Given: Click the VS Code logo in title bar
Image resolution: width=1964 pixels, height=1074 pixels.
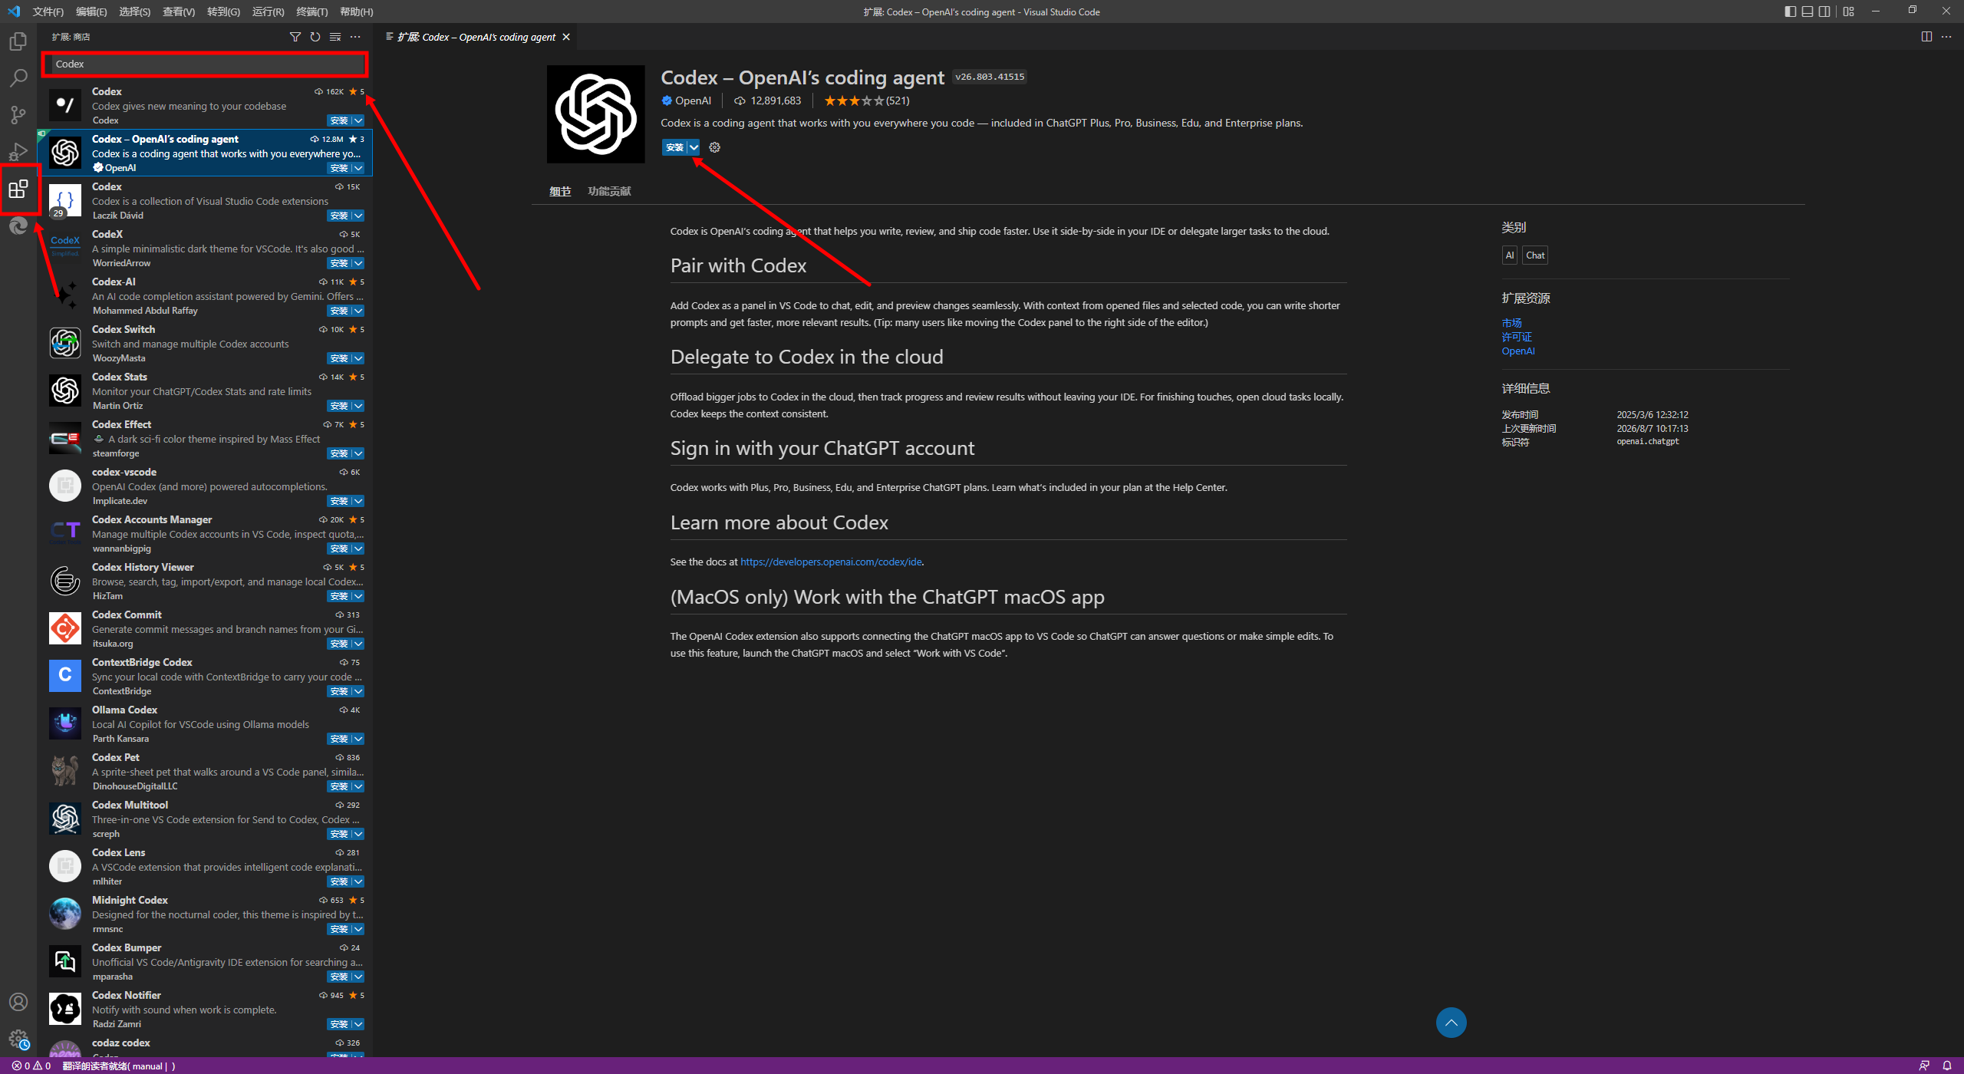Looking at the screenshot, I should (14, 12).
